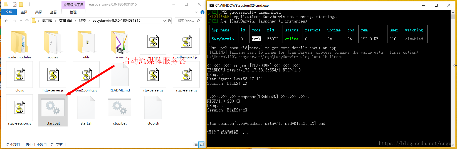Screen dimensions: 457x149
Task: Navigate to 数据 (E:) breadcrumb
Action: 65,21
